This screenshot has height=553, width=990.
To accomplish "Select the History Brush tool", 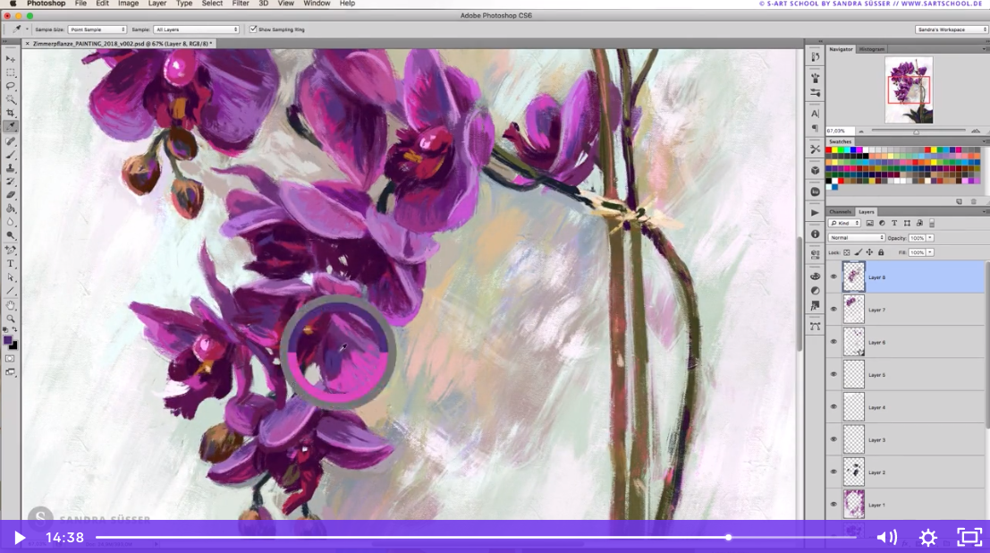I will pos(11,182).
